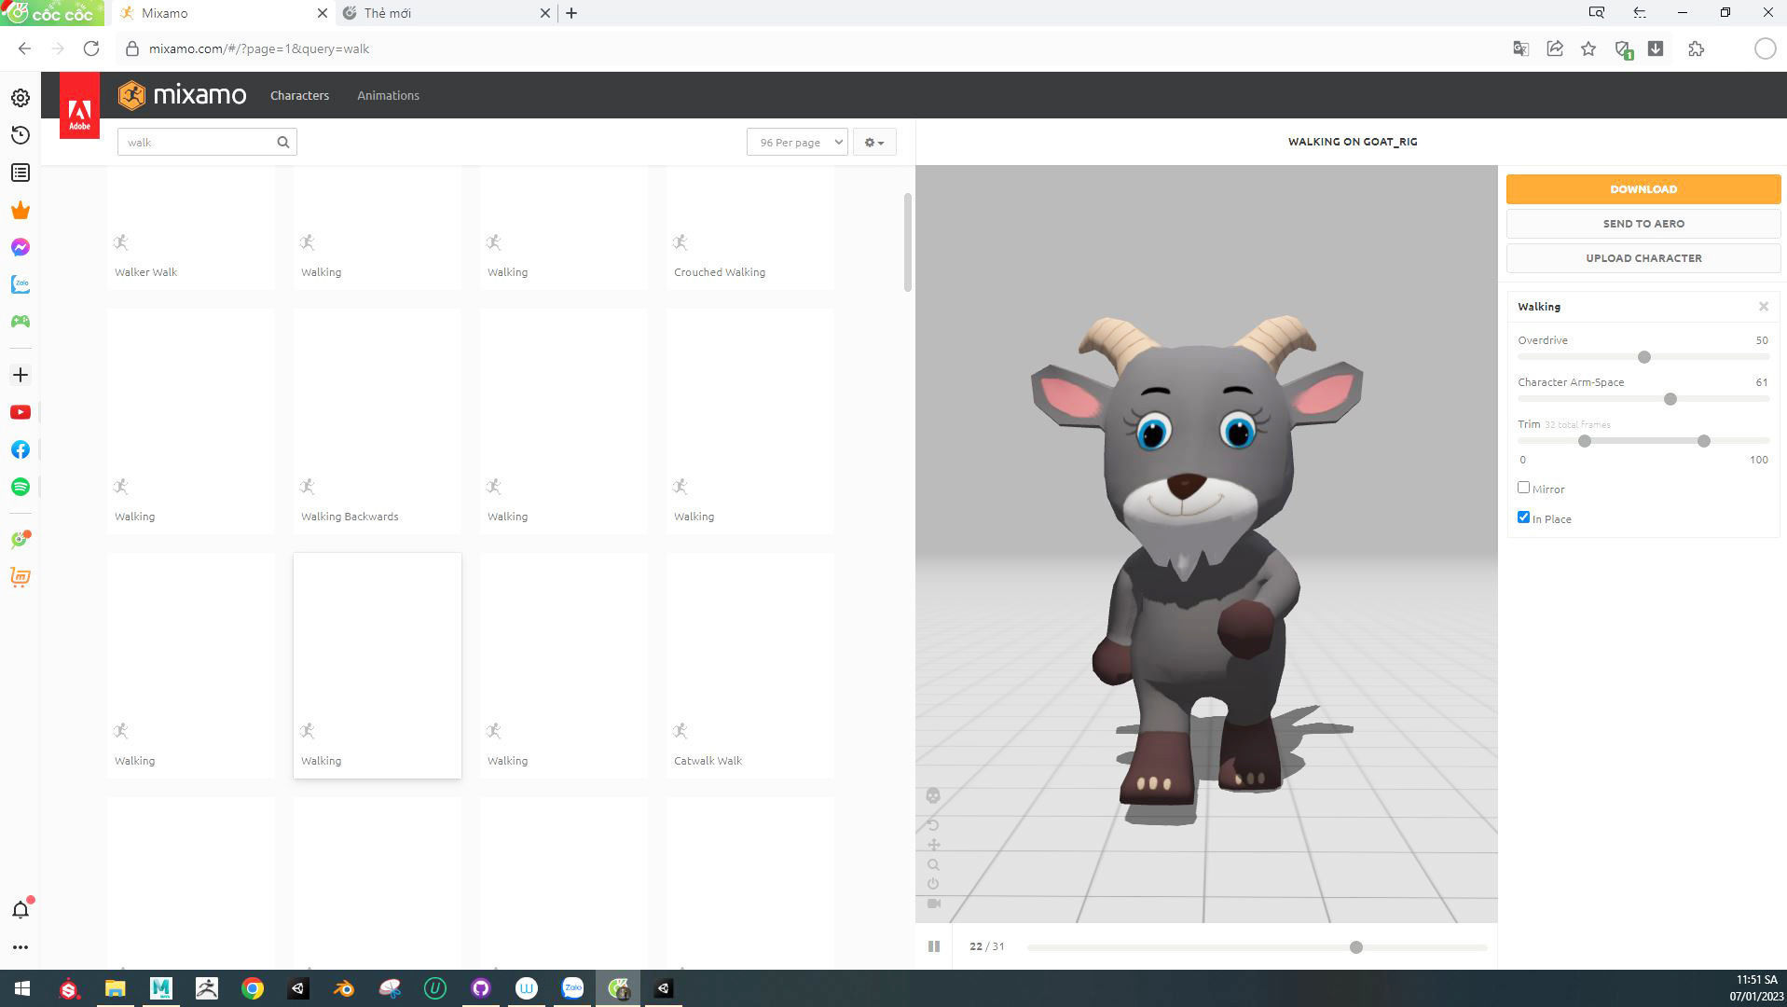
Task: Add a new sidebar shortcut with plus
Action: tap(21, 375)
